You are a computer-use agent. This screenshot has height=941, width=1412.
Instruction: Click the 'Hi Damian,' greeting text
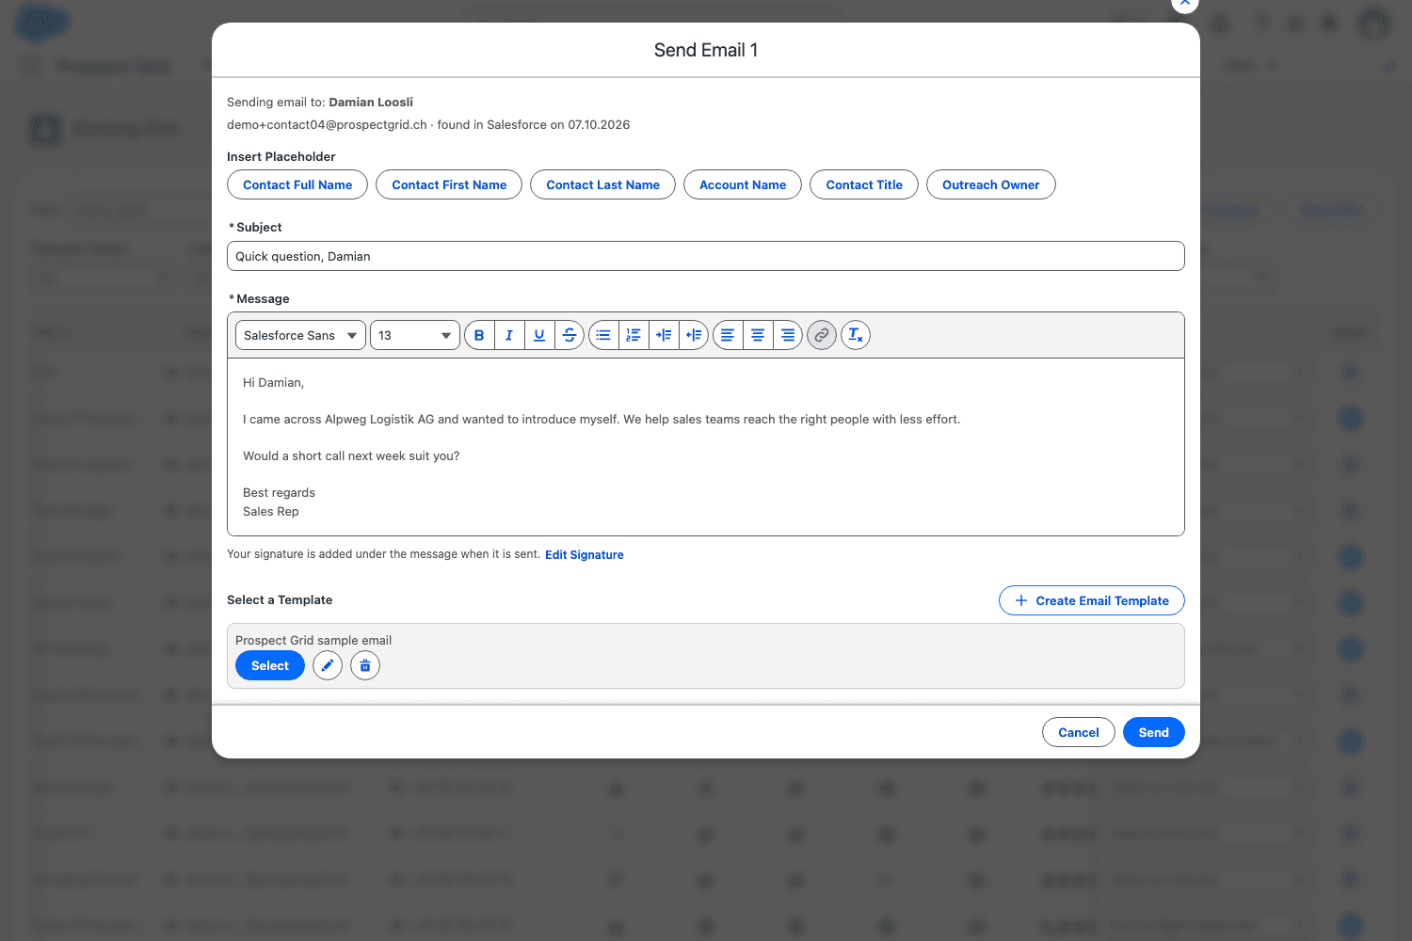[273, 383]
